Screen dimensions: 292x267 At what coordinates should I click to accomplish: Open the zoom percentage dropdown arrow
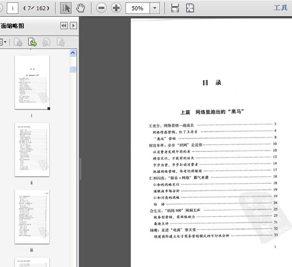(154, 8)
